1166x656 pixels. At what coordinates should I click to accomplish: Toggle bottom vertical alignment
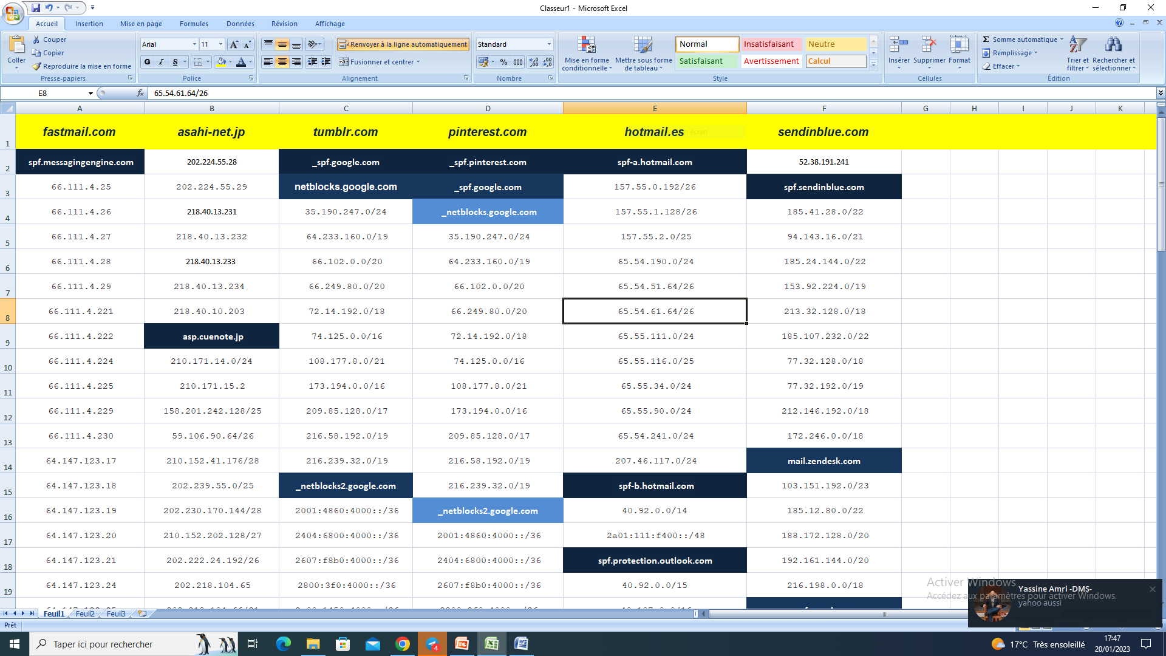click(296, 44)
